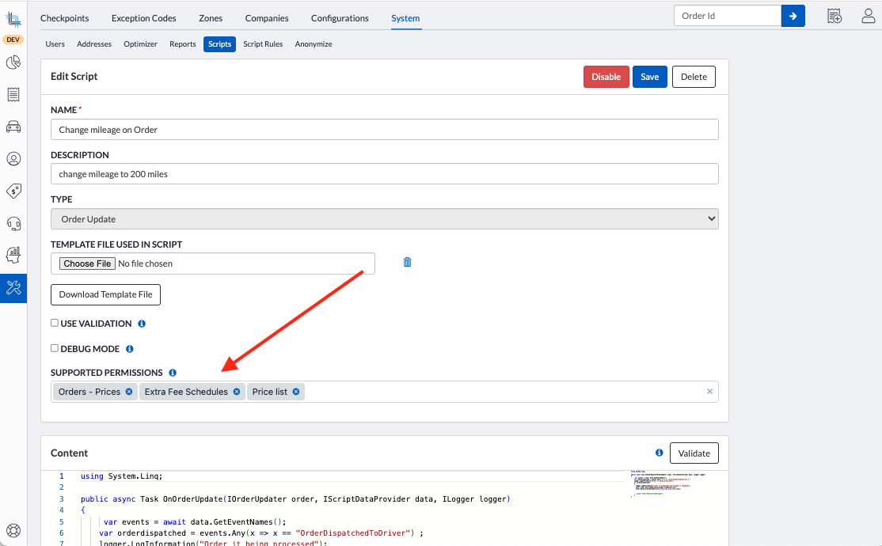Open the Type dropdown showing Order Update

[385, 218]
